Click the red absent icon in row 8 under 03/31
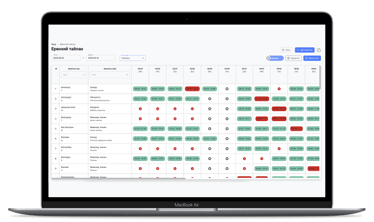 pos(244,159)
